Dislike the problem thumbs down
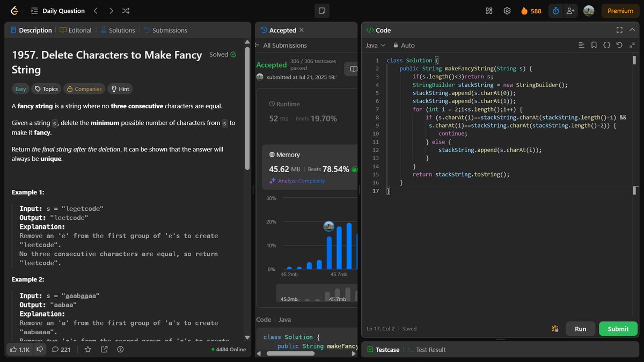 click(x=40, y=349)
